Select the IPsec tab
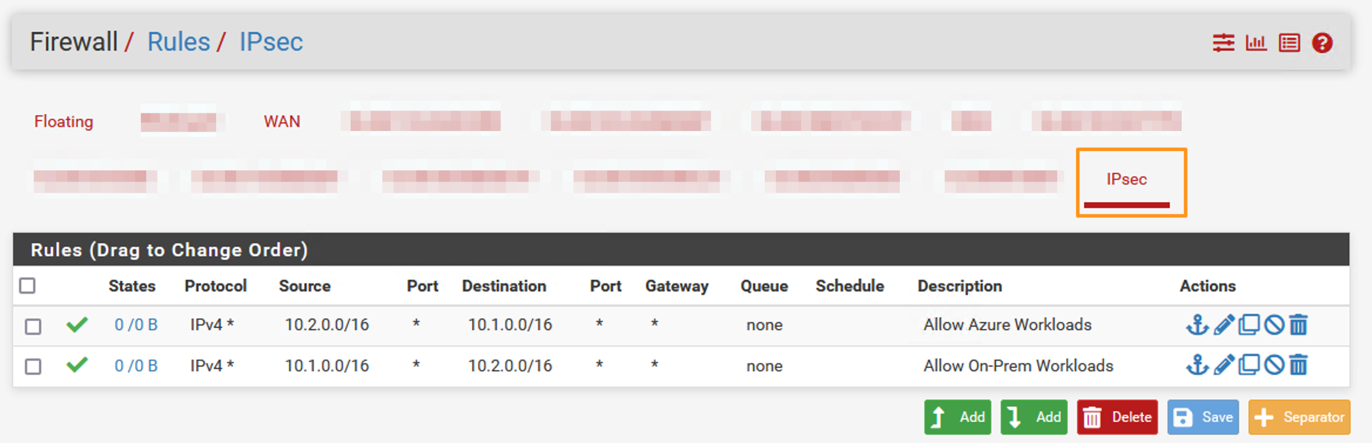The height and width of the screenshot is (443, 1372). [x=1126, y=179]
